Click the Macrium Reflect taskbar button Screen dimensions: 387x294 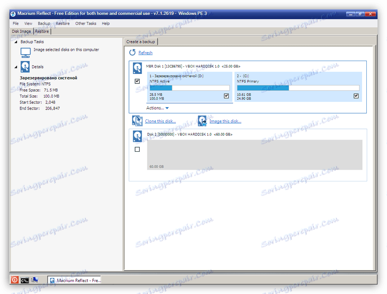tap(74, 280)
